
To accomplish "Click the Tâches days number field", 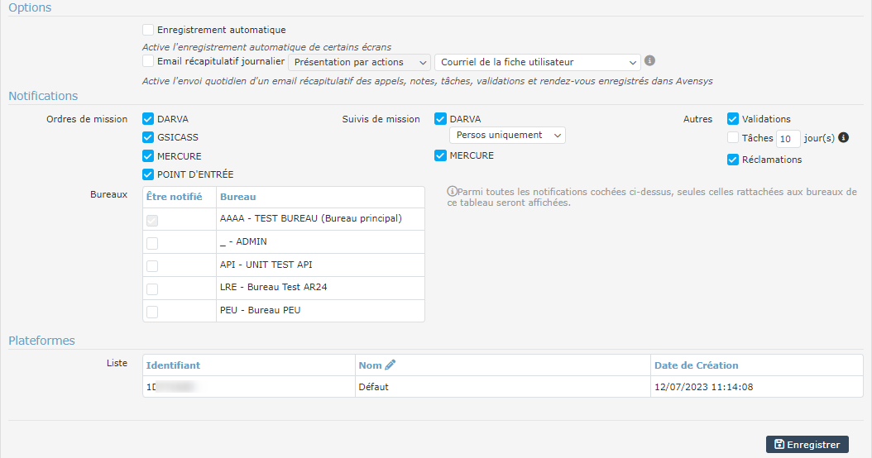I will [x=788, y=139].
